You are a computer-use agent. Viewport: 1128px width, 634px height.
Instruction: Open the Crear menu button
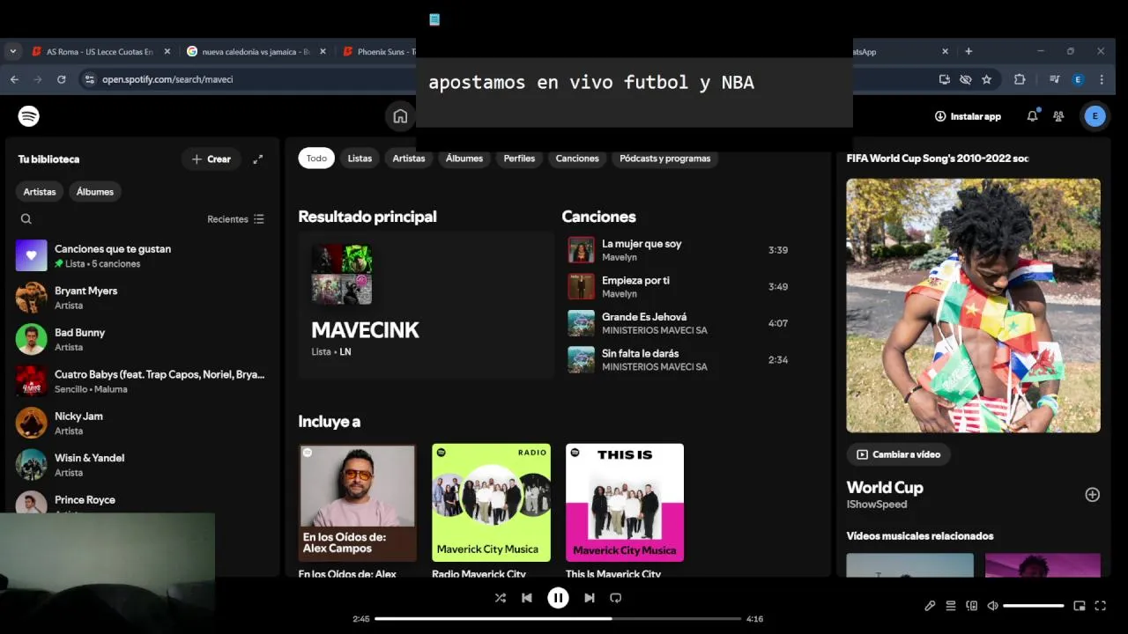[x=211, y=159]
